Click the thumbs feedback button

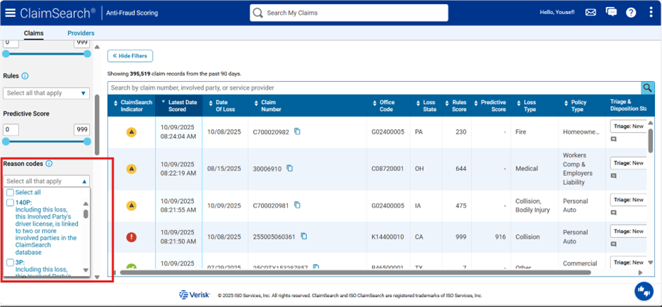coord(644,291)
